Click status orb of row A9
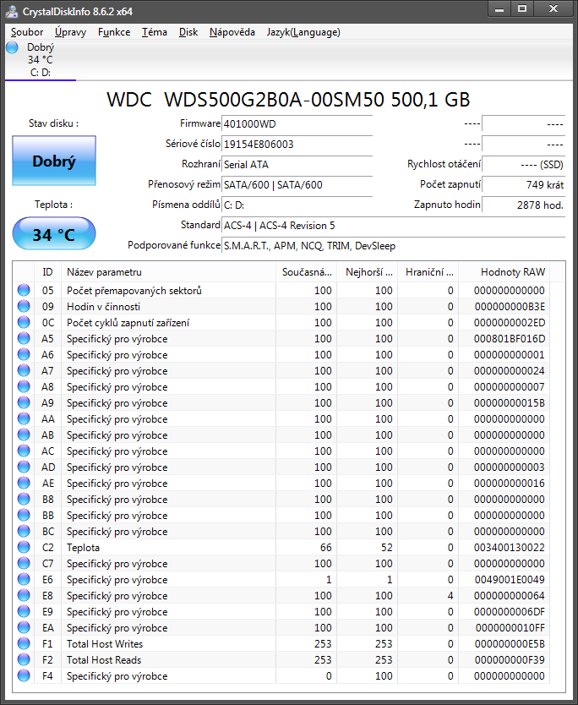578x705 pixels. pos(24,403)
